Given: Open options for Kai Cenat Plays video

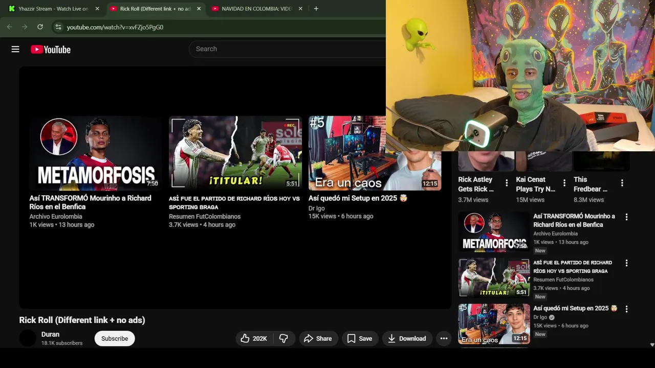Looking at the screenshot, I should 564,183.
